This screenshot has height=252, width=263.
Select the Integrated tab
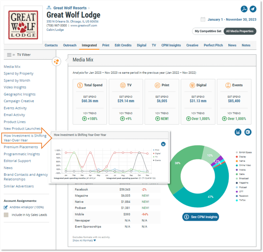[89, 45]
